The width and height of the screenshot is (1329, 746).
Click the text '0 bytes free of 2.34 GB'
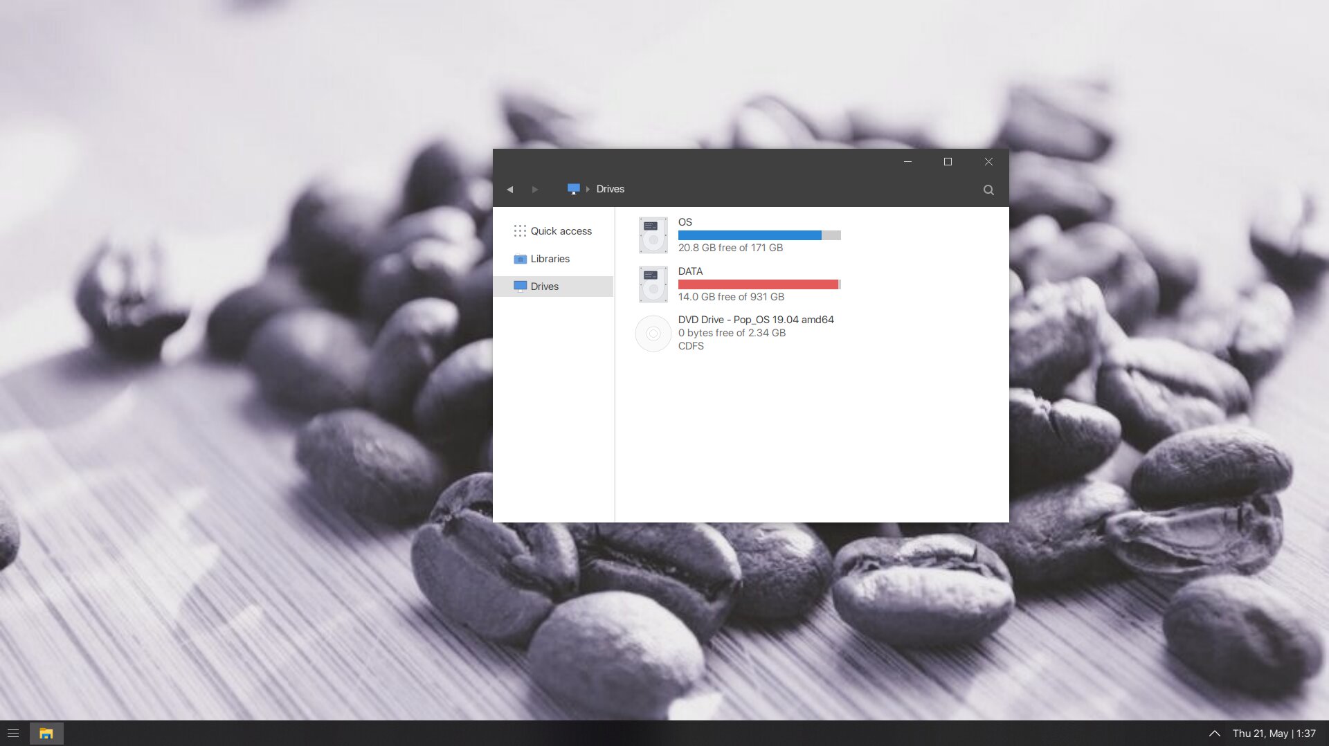click(x=732, y=333)
